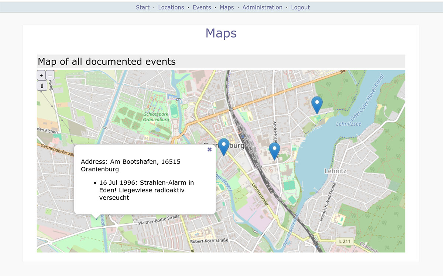443x276 pixels.
Task: Close the Am Bootshafen address popup
Action: [209, 149]
